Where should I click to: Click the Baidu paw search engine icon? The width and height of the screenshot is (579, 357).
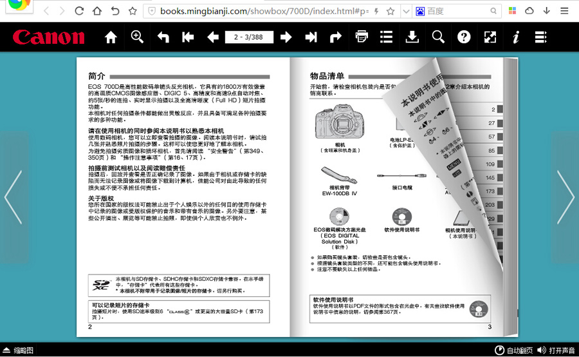(420, 12)
